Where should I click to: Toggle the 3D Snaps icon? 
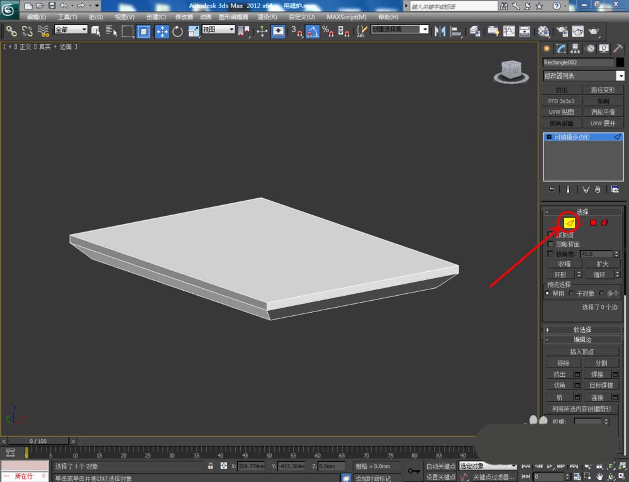pos(296,31)
